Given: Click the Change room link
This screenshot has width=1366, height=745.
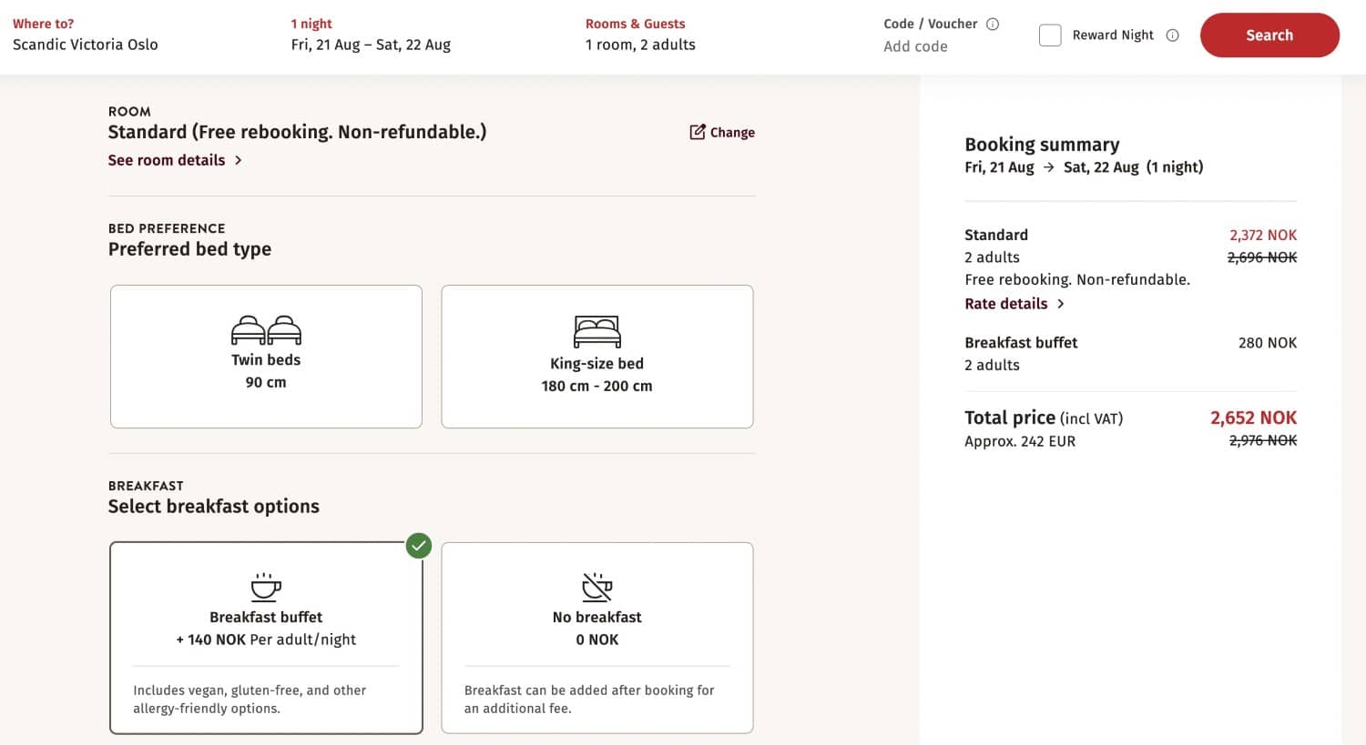Looking at the screenshot, I should coord(722,132).
